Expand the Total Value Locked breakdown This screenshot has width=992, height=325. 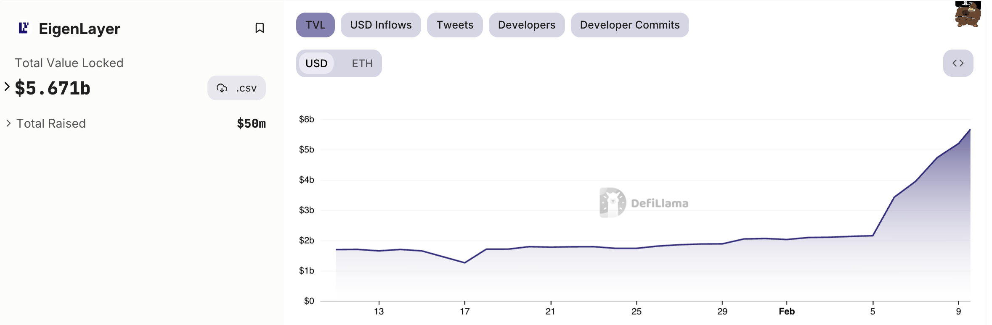[7, 87]
